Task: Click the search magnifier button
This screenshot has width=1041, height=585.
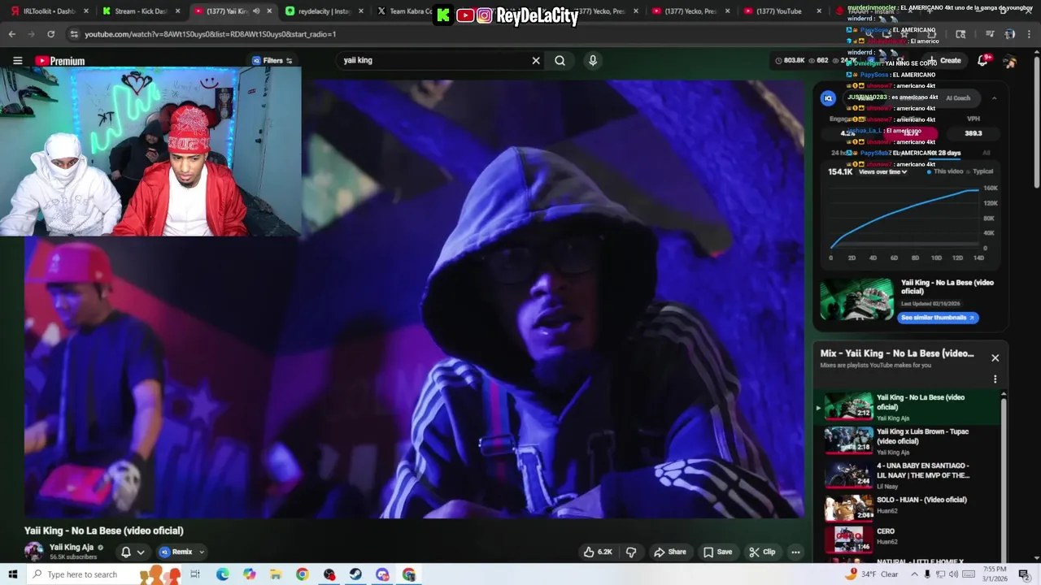Action: click(x=560, y=60)
